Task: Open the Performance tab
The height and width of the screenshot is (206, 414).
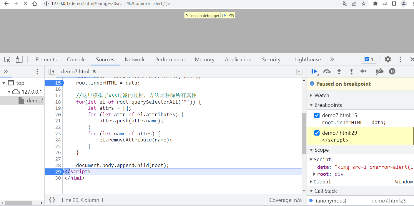Action: (170, 60)
